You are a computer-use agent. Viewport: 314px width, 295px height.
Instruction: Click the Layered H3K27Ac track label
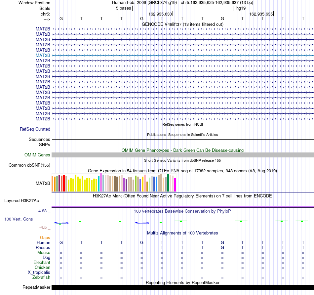(x=21, y=201)
